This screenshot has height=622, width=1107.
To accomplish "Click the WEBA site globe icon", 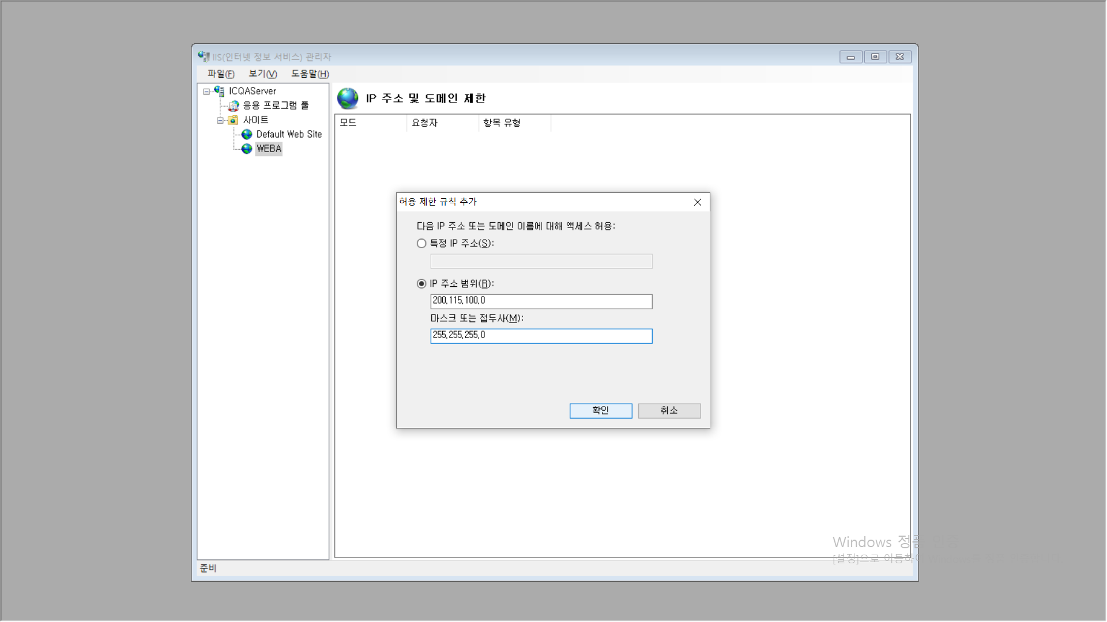I will [247, 149].
